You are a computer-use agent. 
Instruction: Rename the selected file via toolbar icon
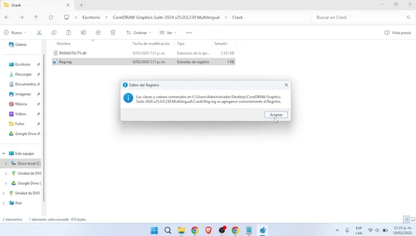83,33
